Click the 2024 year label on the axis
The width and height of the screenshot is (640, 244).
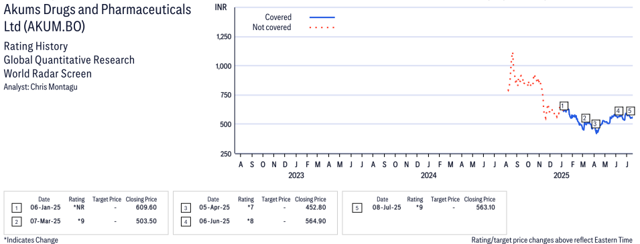(429, 176)
